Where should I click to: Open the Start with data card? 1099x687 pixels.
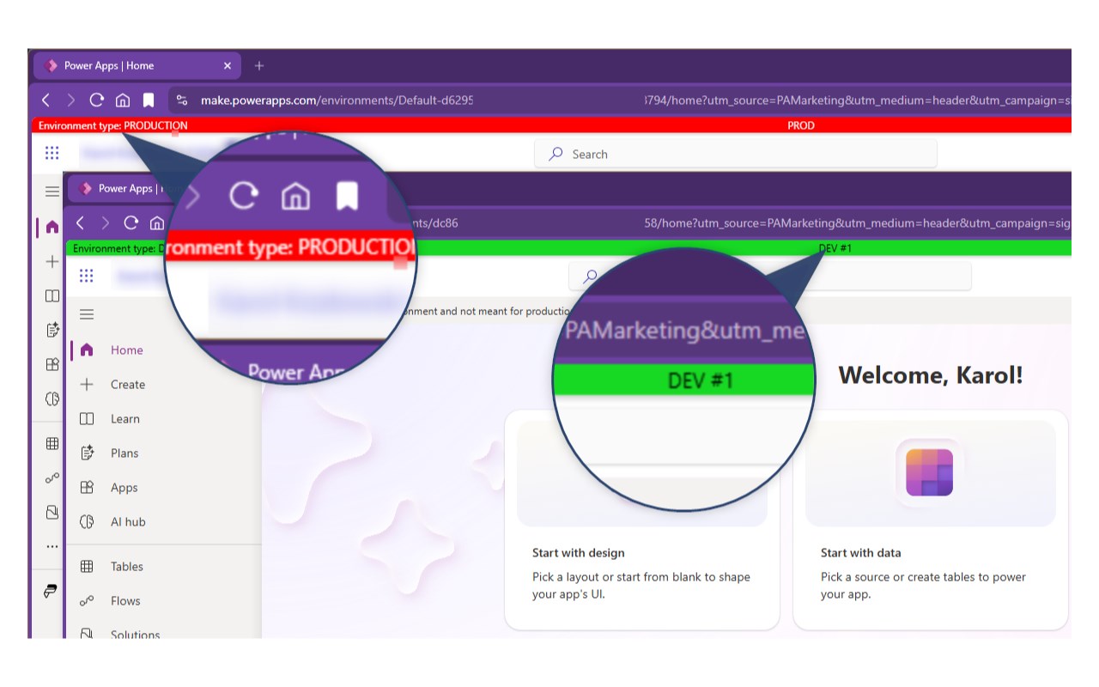[930, 520]
